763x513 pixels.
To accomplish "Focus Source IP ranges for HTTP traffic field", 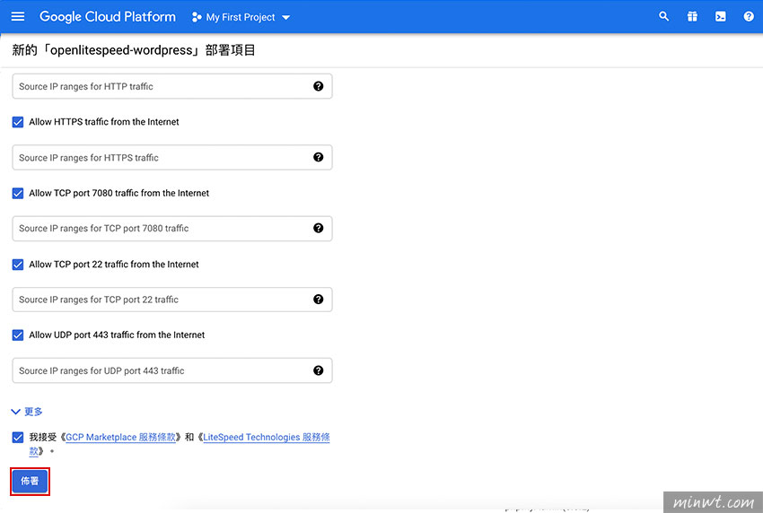I will pos(172,86).
